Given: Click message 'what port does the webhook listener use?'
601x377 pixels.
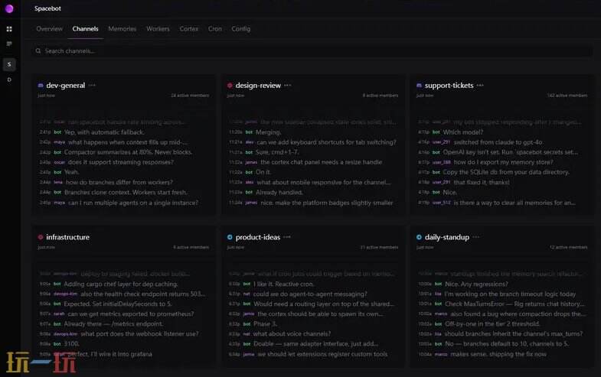Looking at the screenshot, I should coord(139,333).
